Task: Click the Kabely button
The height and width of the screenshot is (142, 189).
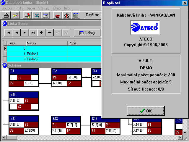Action: [x=87, y=33]
